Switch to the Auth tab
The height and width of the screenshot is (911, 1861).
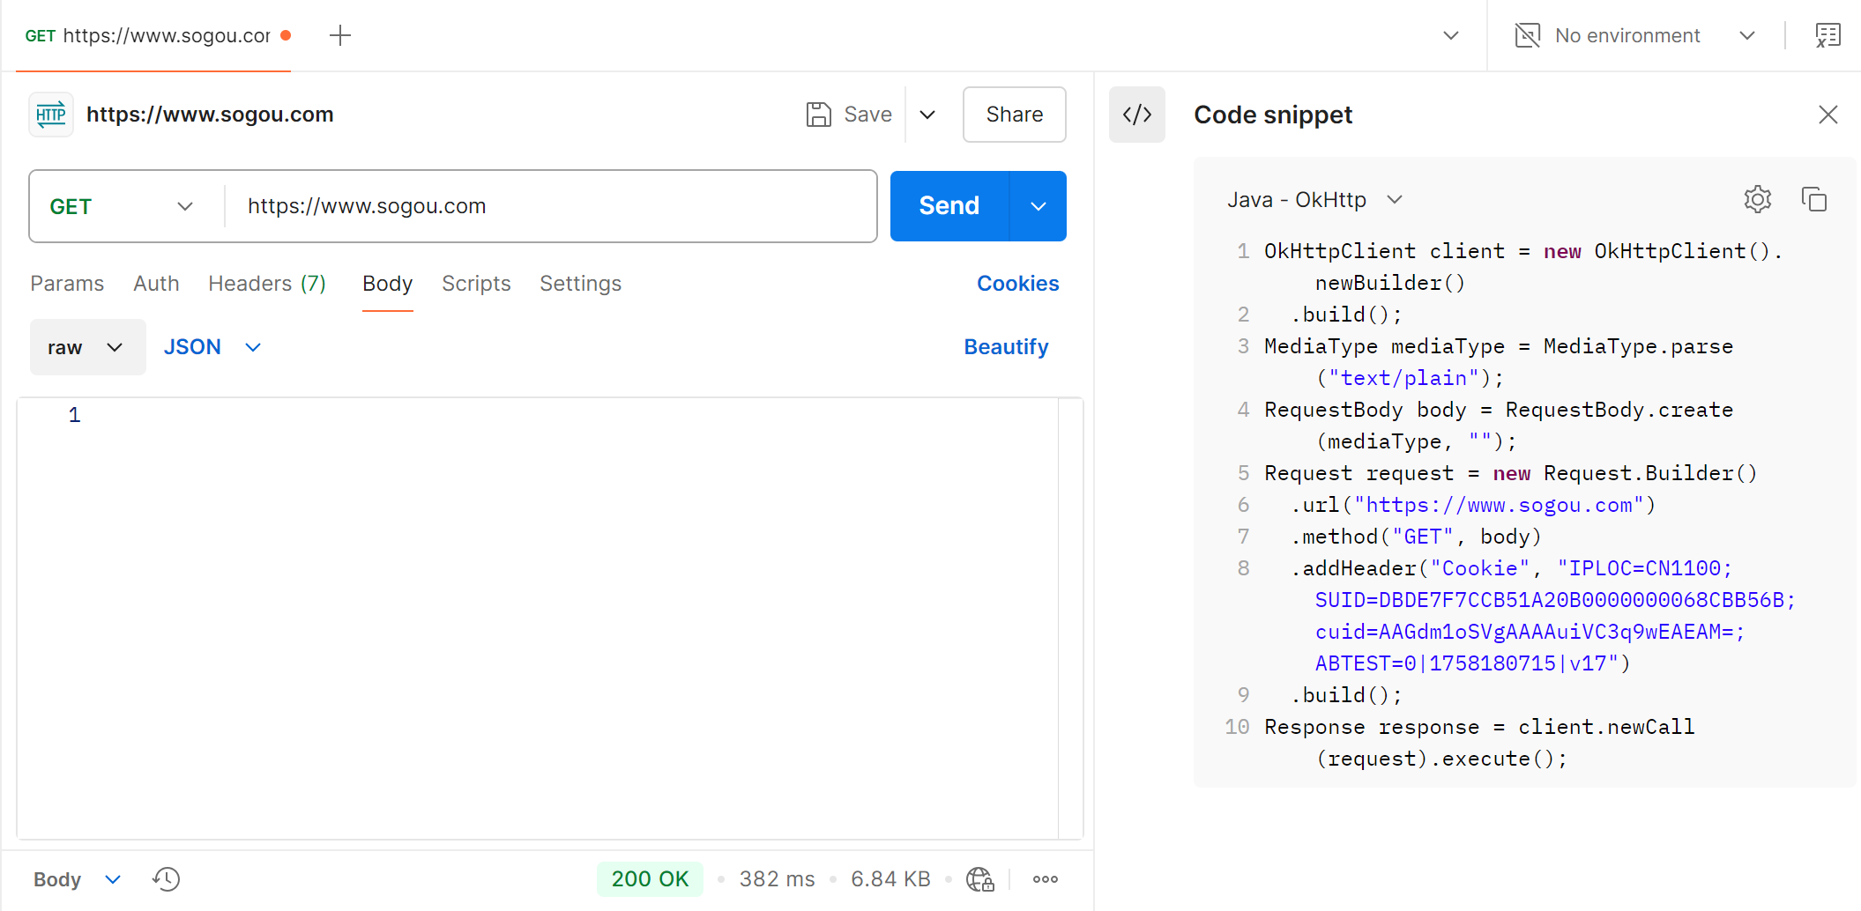(156, 284)
